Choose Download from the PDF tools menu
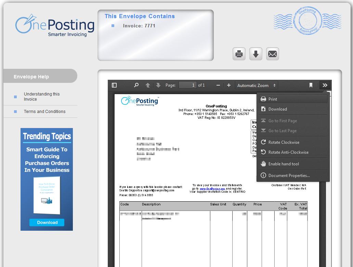 pos(293,109)
